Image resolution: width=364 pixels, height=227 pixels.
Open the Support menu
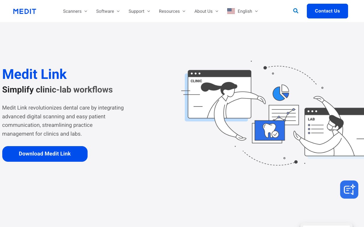click(x=136, y=11)
